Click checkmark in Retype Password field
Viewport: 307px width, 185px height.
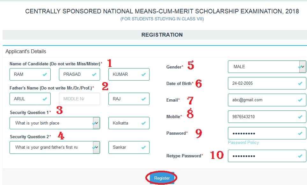[300, 156]
